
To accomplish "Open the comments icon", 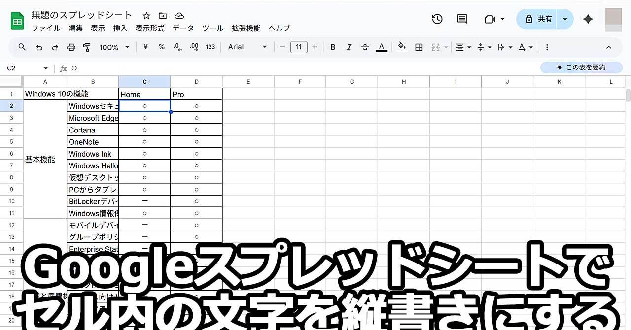I will 462,19.
